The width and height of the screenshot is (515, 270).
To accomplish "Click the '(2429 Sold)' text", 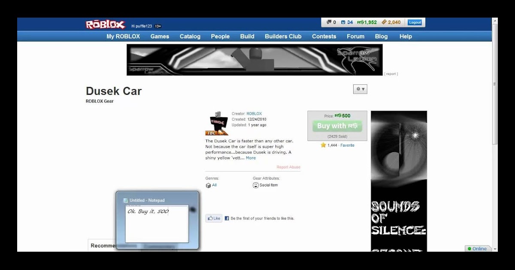I will [x=337, y=136].
